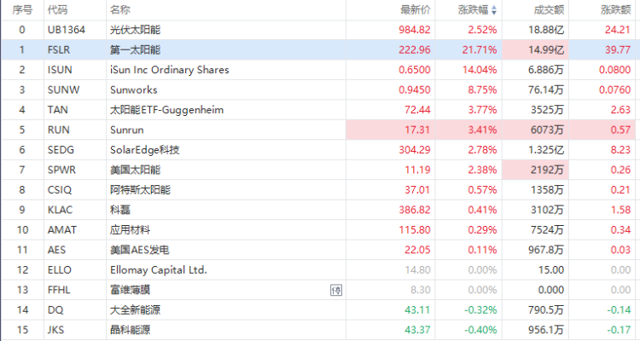This screenshot has width=640, height=341.
Task: Sort the list by 代码 column
Action: pyautogui.click(x=58, y=9)
